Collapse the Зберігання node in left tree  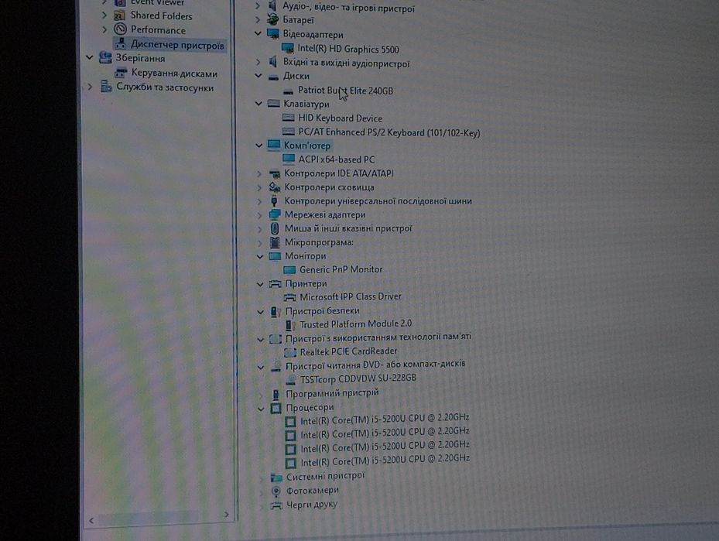tap(90, 58)
